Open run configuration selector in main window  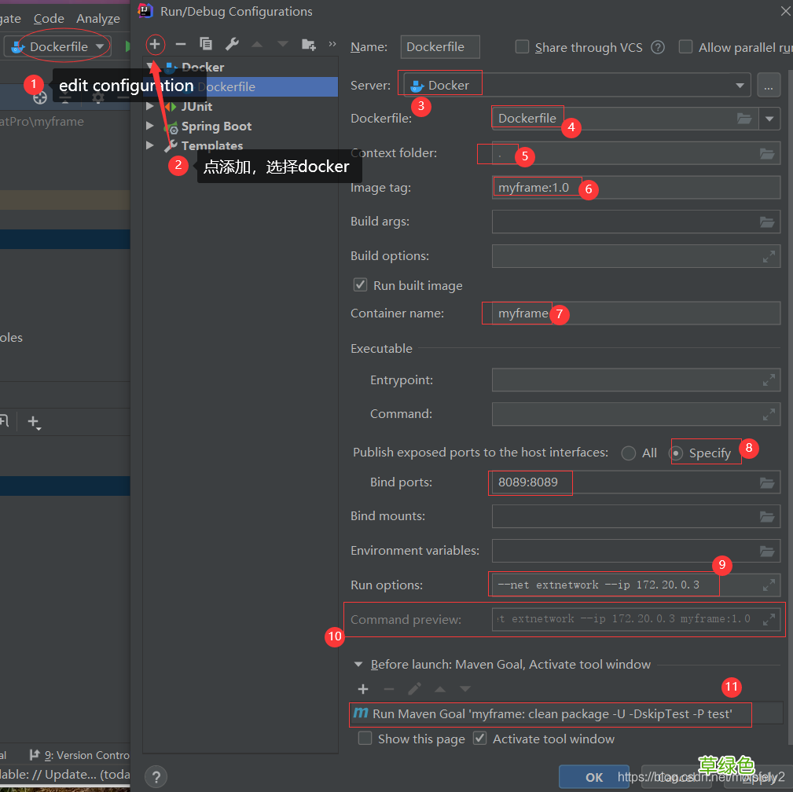pos(57,47)
